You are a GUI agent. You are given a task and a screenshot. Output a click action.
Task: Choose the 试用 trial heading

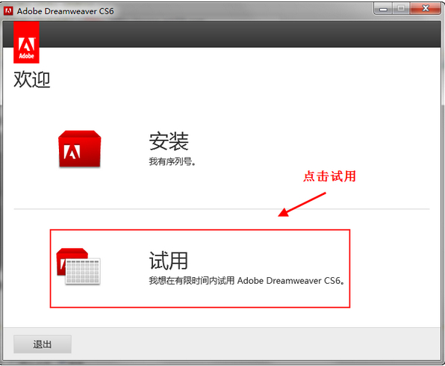[x=169, y=261]
